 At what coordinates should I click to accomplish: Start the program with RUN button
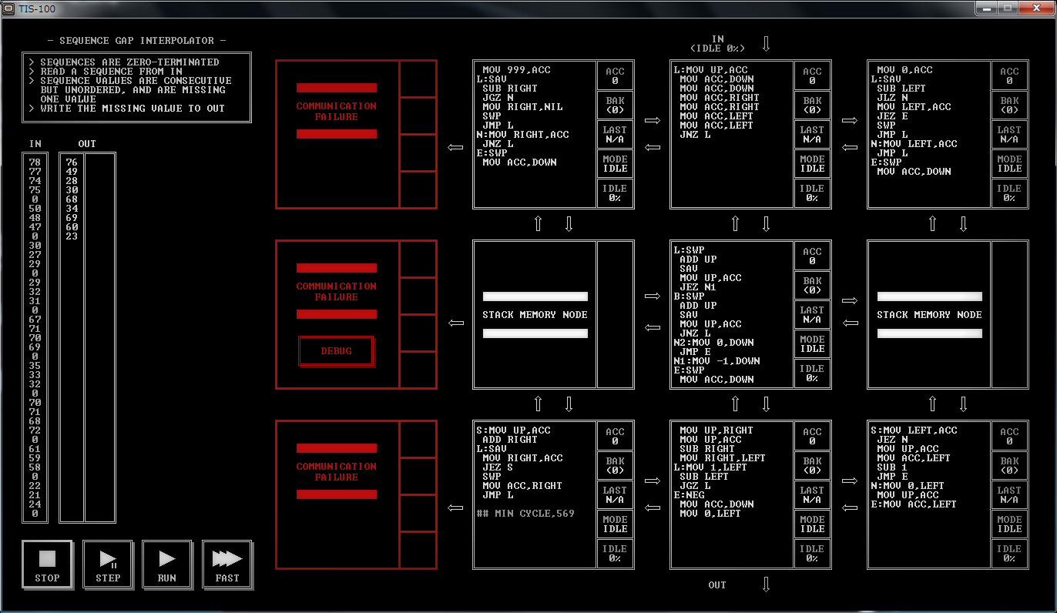(x=167, y=564)
